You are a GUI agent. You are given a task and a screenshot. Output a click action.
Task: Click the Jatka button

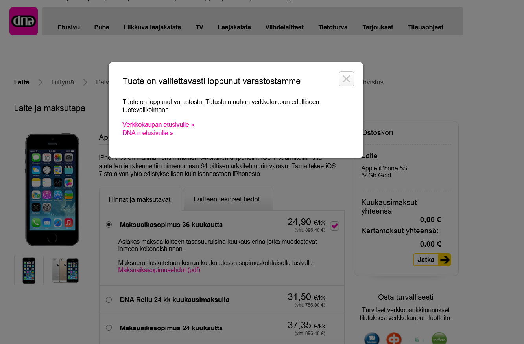(x=432, y=260)
